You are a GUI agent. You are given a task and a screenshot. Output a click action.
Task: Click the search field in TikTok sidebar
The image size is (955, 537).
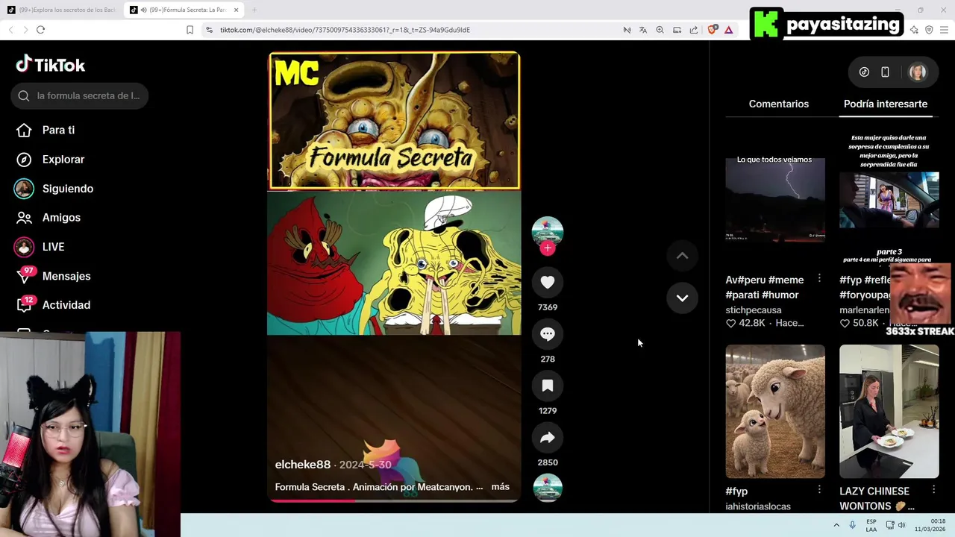tap(80, 95)
